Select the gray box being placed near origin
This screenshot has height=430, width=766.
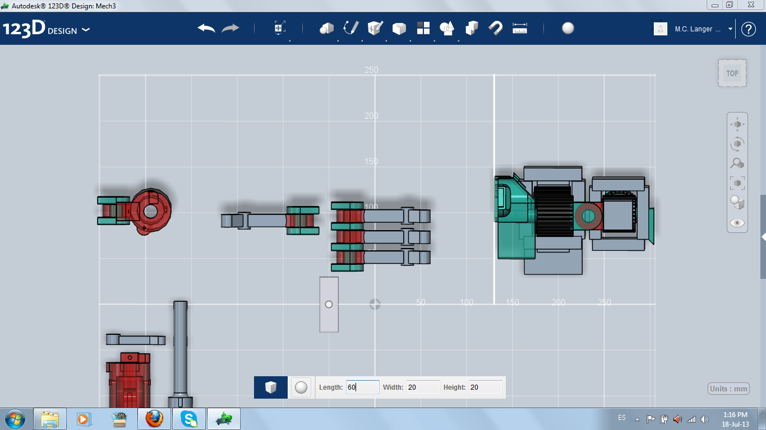pos(329,304)
